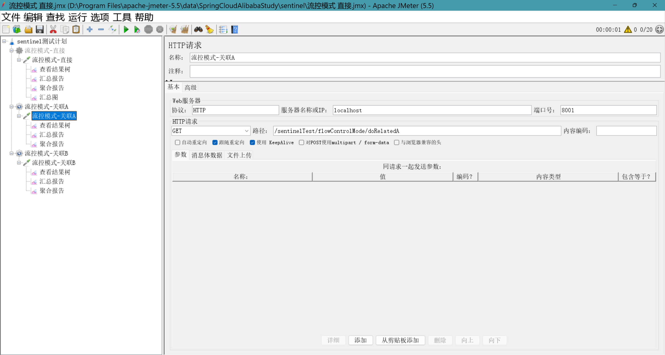The image size is (665, 355).
Task: Collapse the 流控模式-关联B thread group node
Action: click(11, 153)
